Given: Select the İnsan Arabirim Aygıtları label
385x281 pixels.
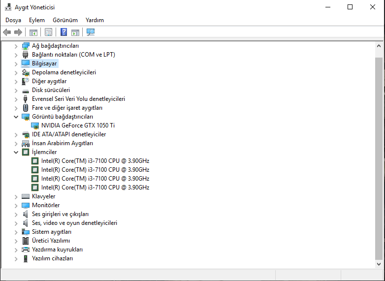Looking at the screenshot, I should point(63,143).
